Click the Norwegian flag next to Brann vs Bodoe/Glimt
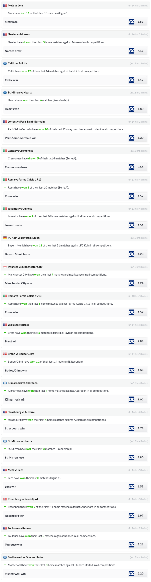Screen dimensions: 151x582 (5, 354)
